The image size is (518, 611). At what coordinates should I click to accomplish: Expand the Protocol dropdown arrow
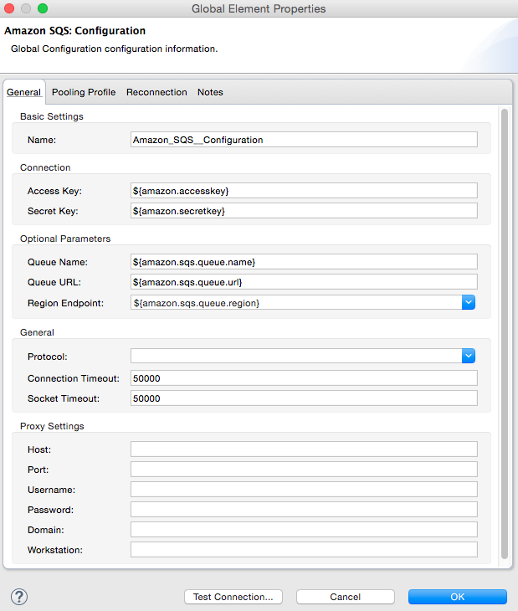469,356
